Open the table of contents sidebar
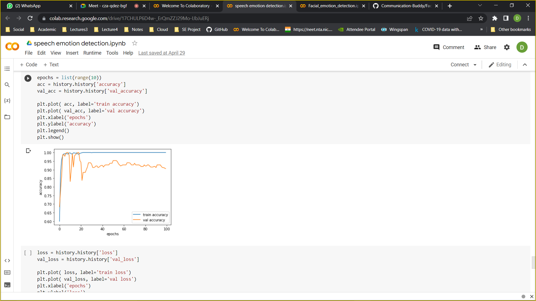The height and width of the screenshot is (301, 536). pyautogui.click(x=7, y=69)
